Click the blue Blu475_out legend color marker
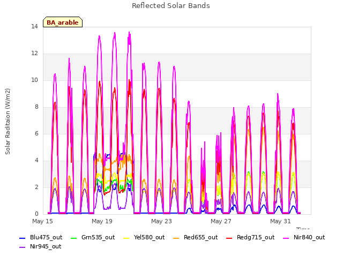Image resolution: width=343 pixels, height=257 pixels. 23,238
